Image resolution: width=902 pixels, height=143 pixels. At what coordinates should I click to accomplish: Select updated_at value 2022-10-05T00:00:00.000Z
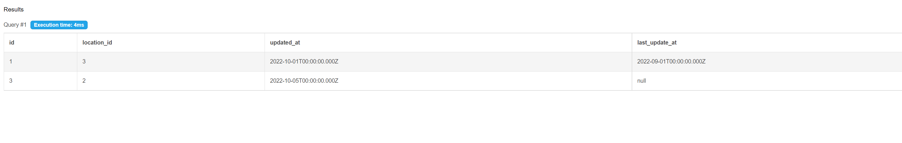[x=304, y=81]
